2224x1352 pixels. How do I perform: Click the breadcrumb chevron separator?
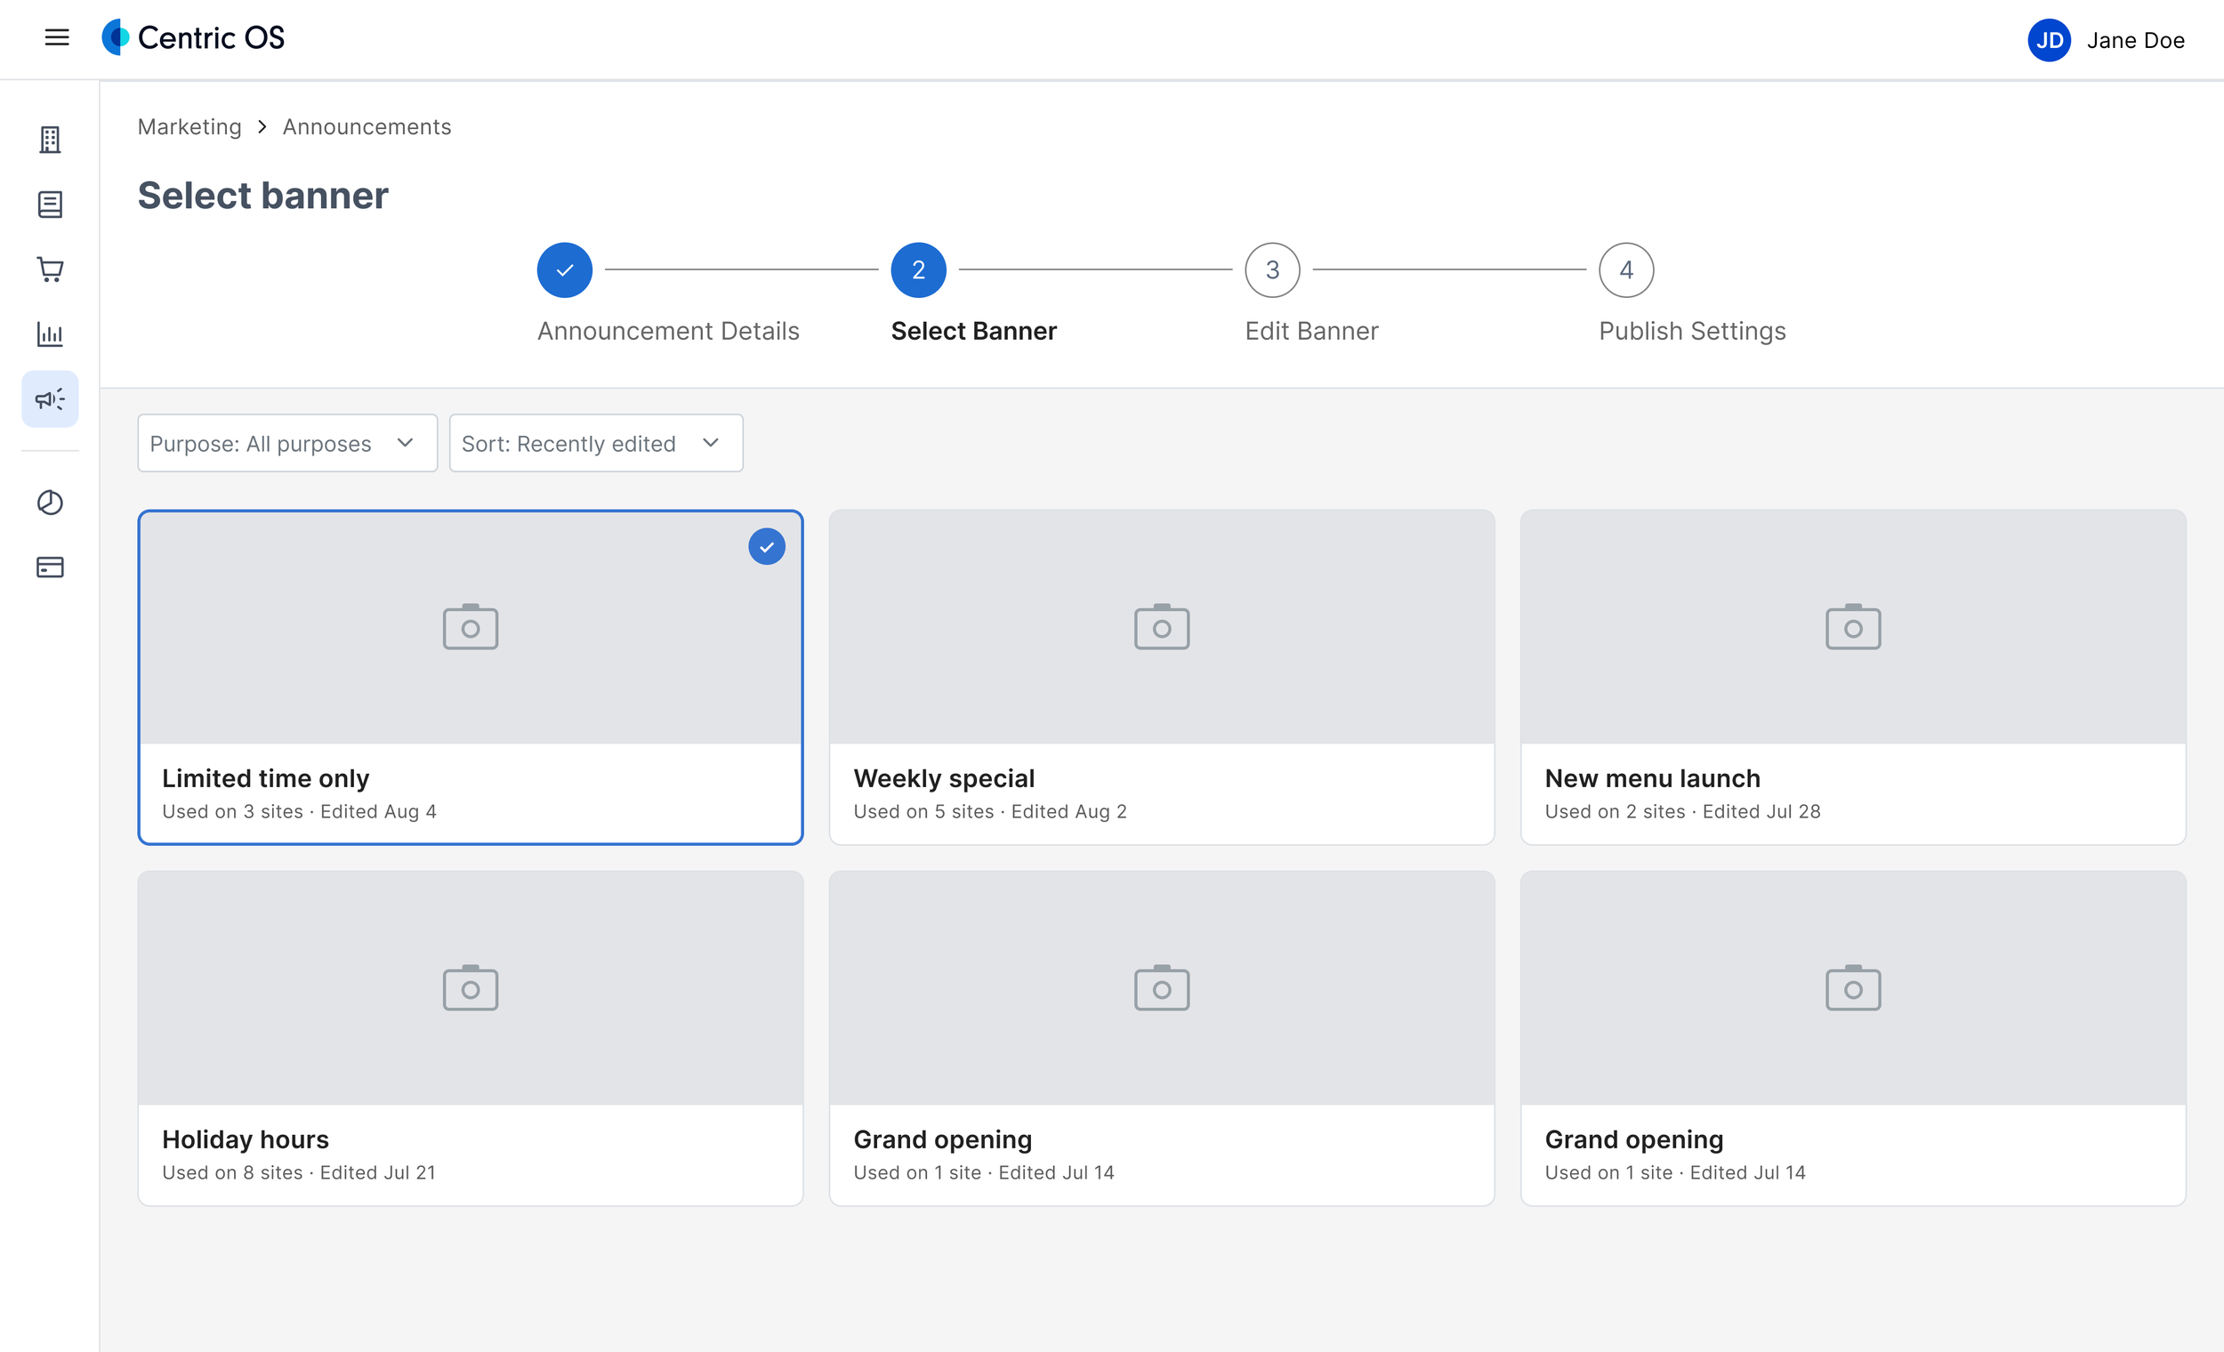pyautogui.click(x=262, y=126)
